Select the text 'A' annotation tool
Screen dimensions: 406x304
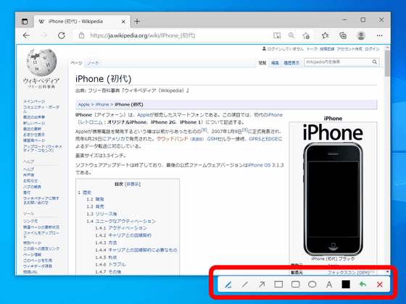pyautogui.click(x=329, y=284)
